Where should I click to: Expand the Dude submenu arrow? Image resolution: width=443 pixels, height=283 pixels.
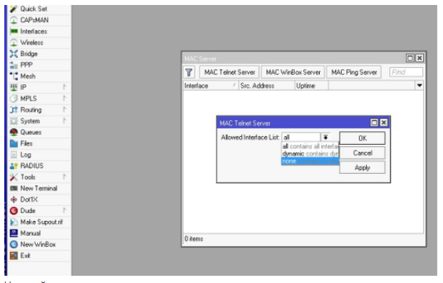pyautogui.click(x=64, y=210)
